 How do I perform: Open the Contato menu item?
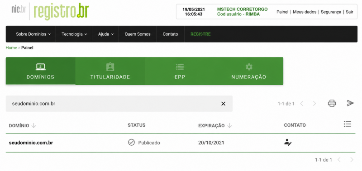171,34
